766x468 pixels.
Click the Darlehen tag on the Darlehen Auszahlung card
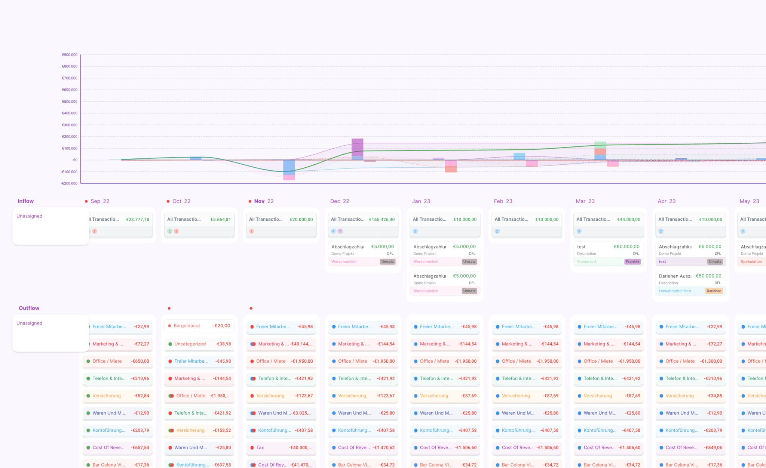click(x=714, y=291)
